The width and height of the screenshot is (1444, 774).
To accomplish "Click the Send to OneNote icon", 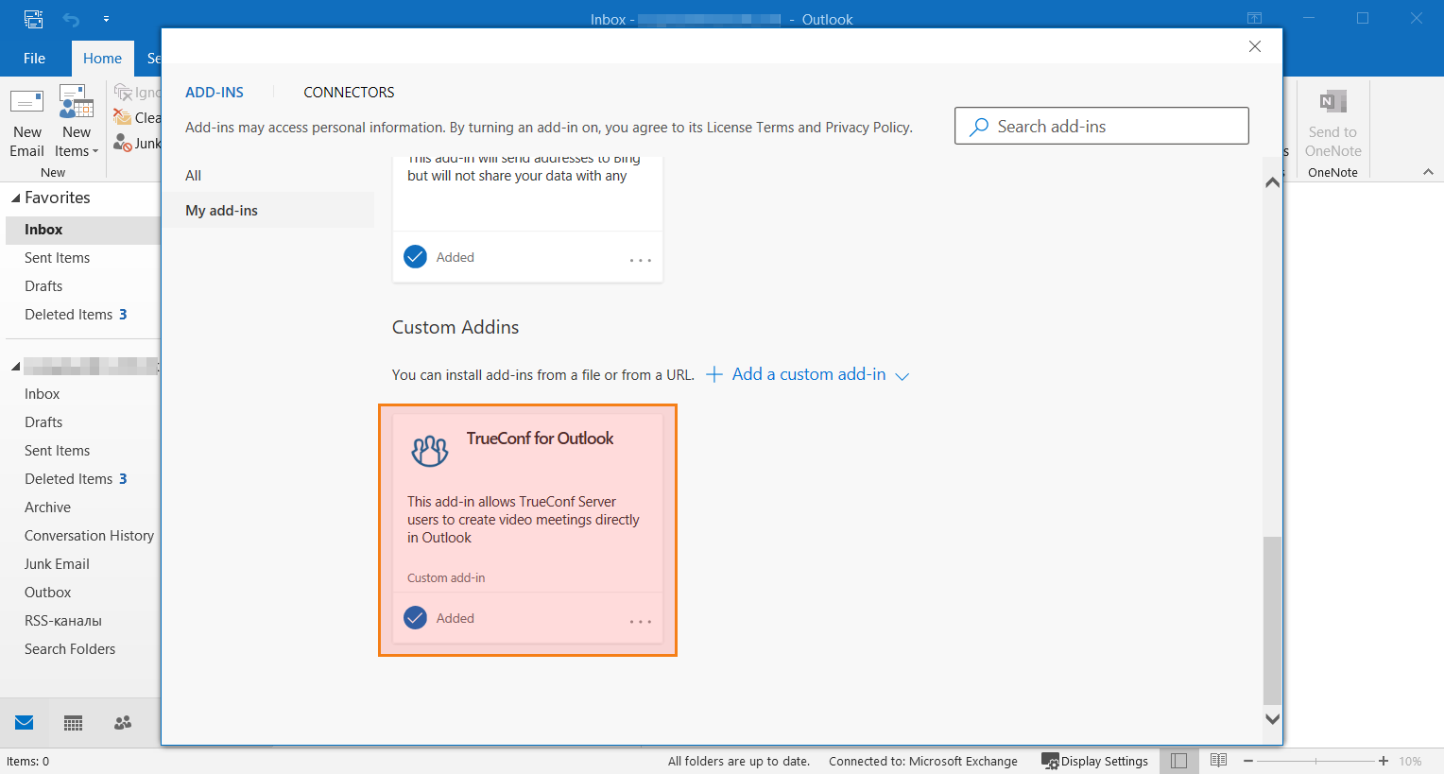I will point(1332,102).
